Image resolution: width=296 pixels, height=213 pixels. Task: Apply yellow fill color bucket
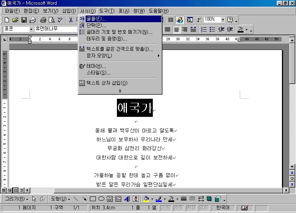(x=146, y=199)
